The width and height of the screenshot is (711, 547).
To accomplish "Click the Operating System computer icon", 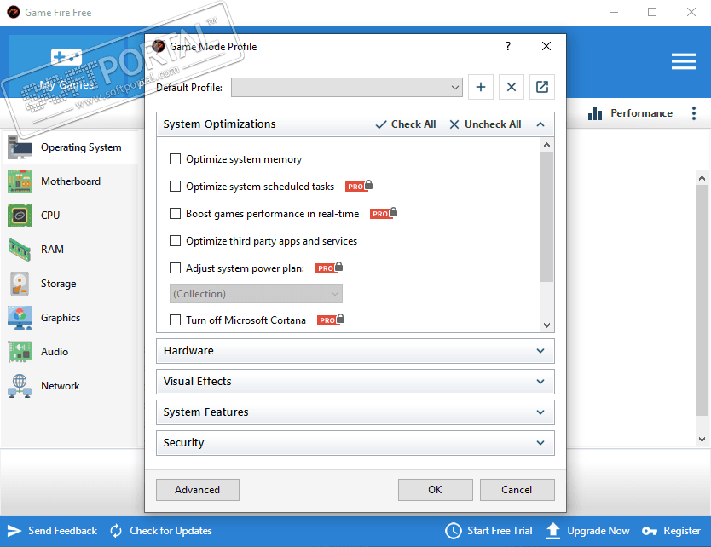I will [20, 147].
